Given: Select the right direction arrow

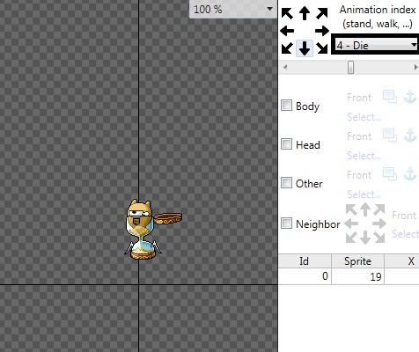Looking at the screenshot, I should [x=322, y=31].
